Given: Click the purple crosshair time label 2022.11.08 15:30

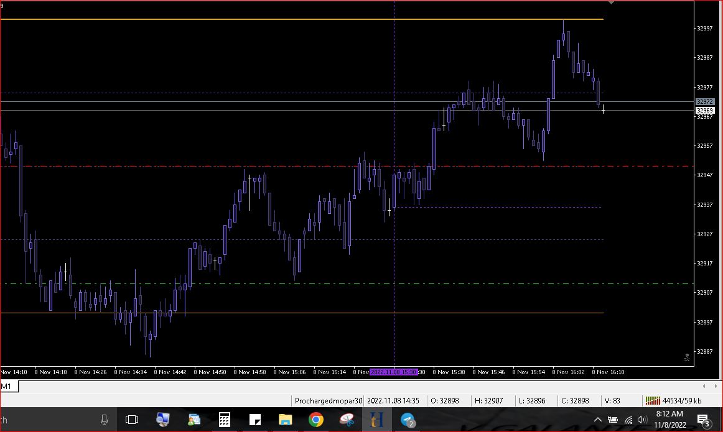Looking at the screenshot, I should tap(394, 372).
